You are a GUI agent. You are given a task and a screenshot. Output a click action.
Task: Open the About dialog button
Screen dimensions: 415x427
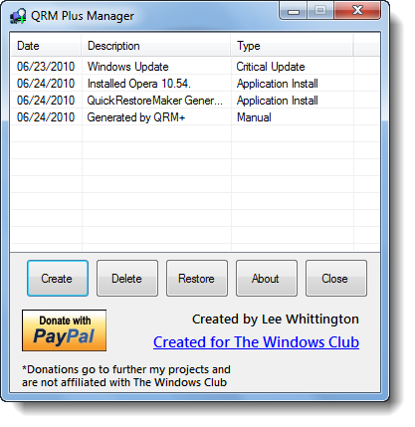(x=267, y=279)
